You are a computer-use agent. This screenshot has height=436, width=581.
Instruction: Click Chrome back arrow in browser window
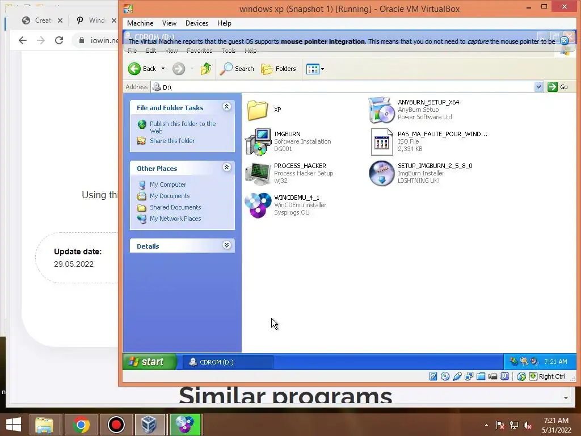coord(23,40)
